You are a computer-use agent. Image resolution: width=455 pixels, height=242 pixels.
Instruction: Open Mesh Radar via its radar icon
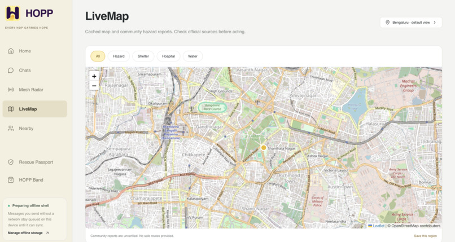[x=11, y=90]
